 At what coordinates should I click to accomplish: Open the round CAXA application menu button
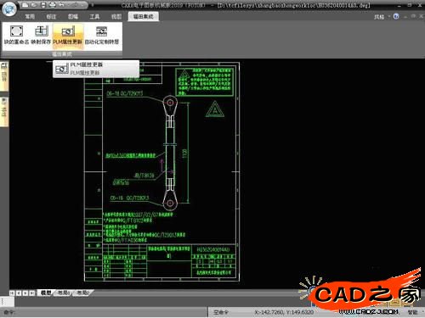coord(9,9)
